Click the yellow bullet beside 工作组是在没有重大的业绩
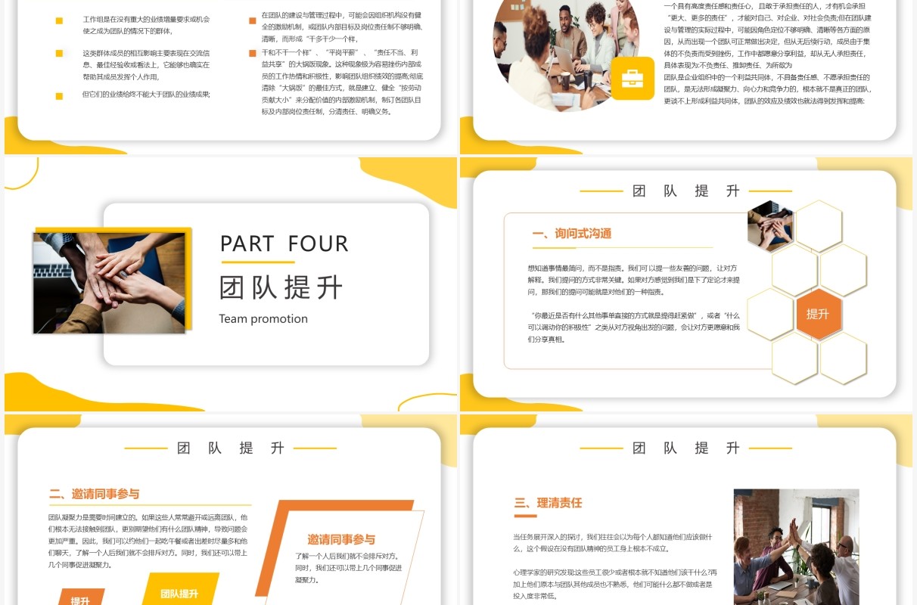This screenshot has height=605, width=917. 59,21
